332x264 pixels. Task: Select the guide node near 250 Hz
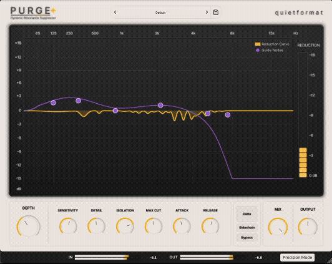pyautogui.click(x=79, y=101)
